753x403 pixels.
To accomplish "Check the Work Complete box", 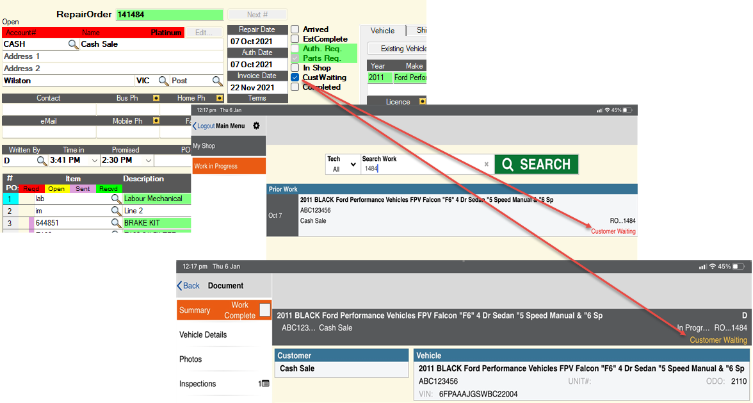I will pos(264,311).
